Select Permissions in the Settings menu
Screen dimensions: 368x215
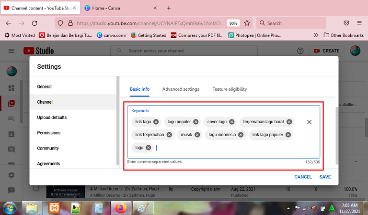coord(73,133)
